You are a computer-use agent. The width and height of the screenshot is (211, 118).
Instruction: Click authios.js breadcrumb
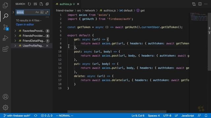108,10
